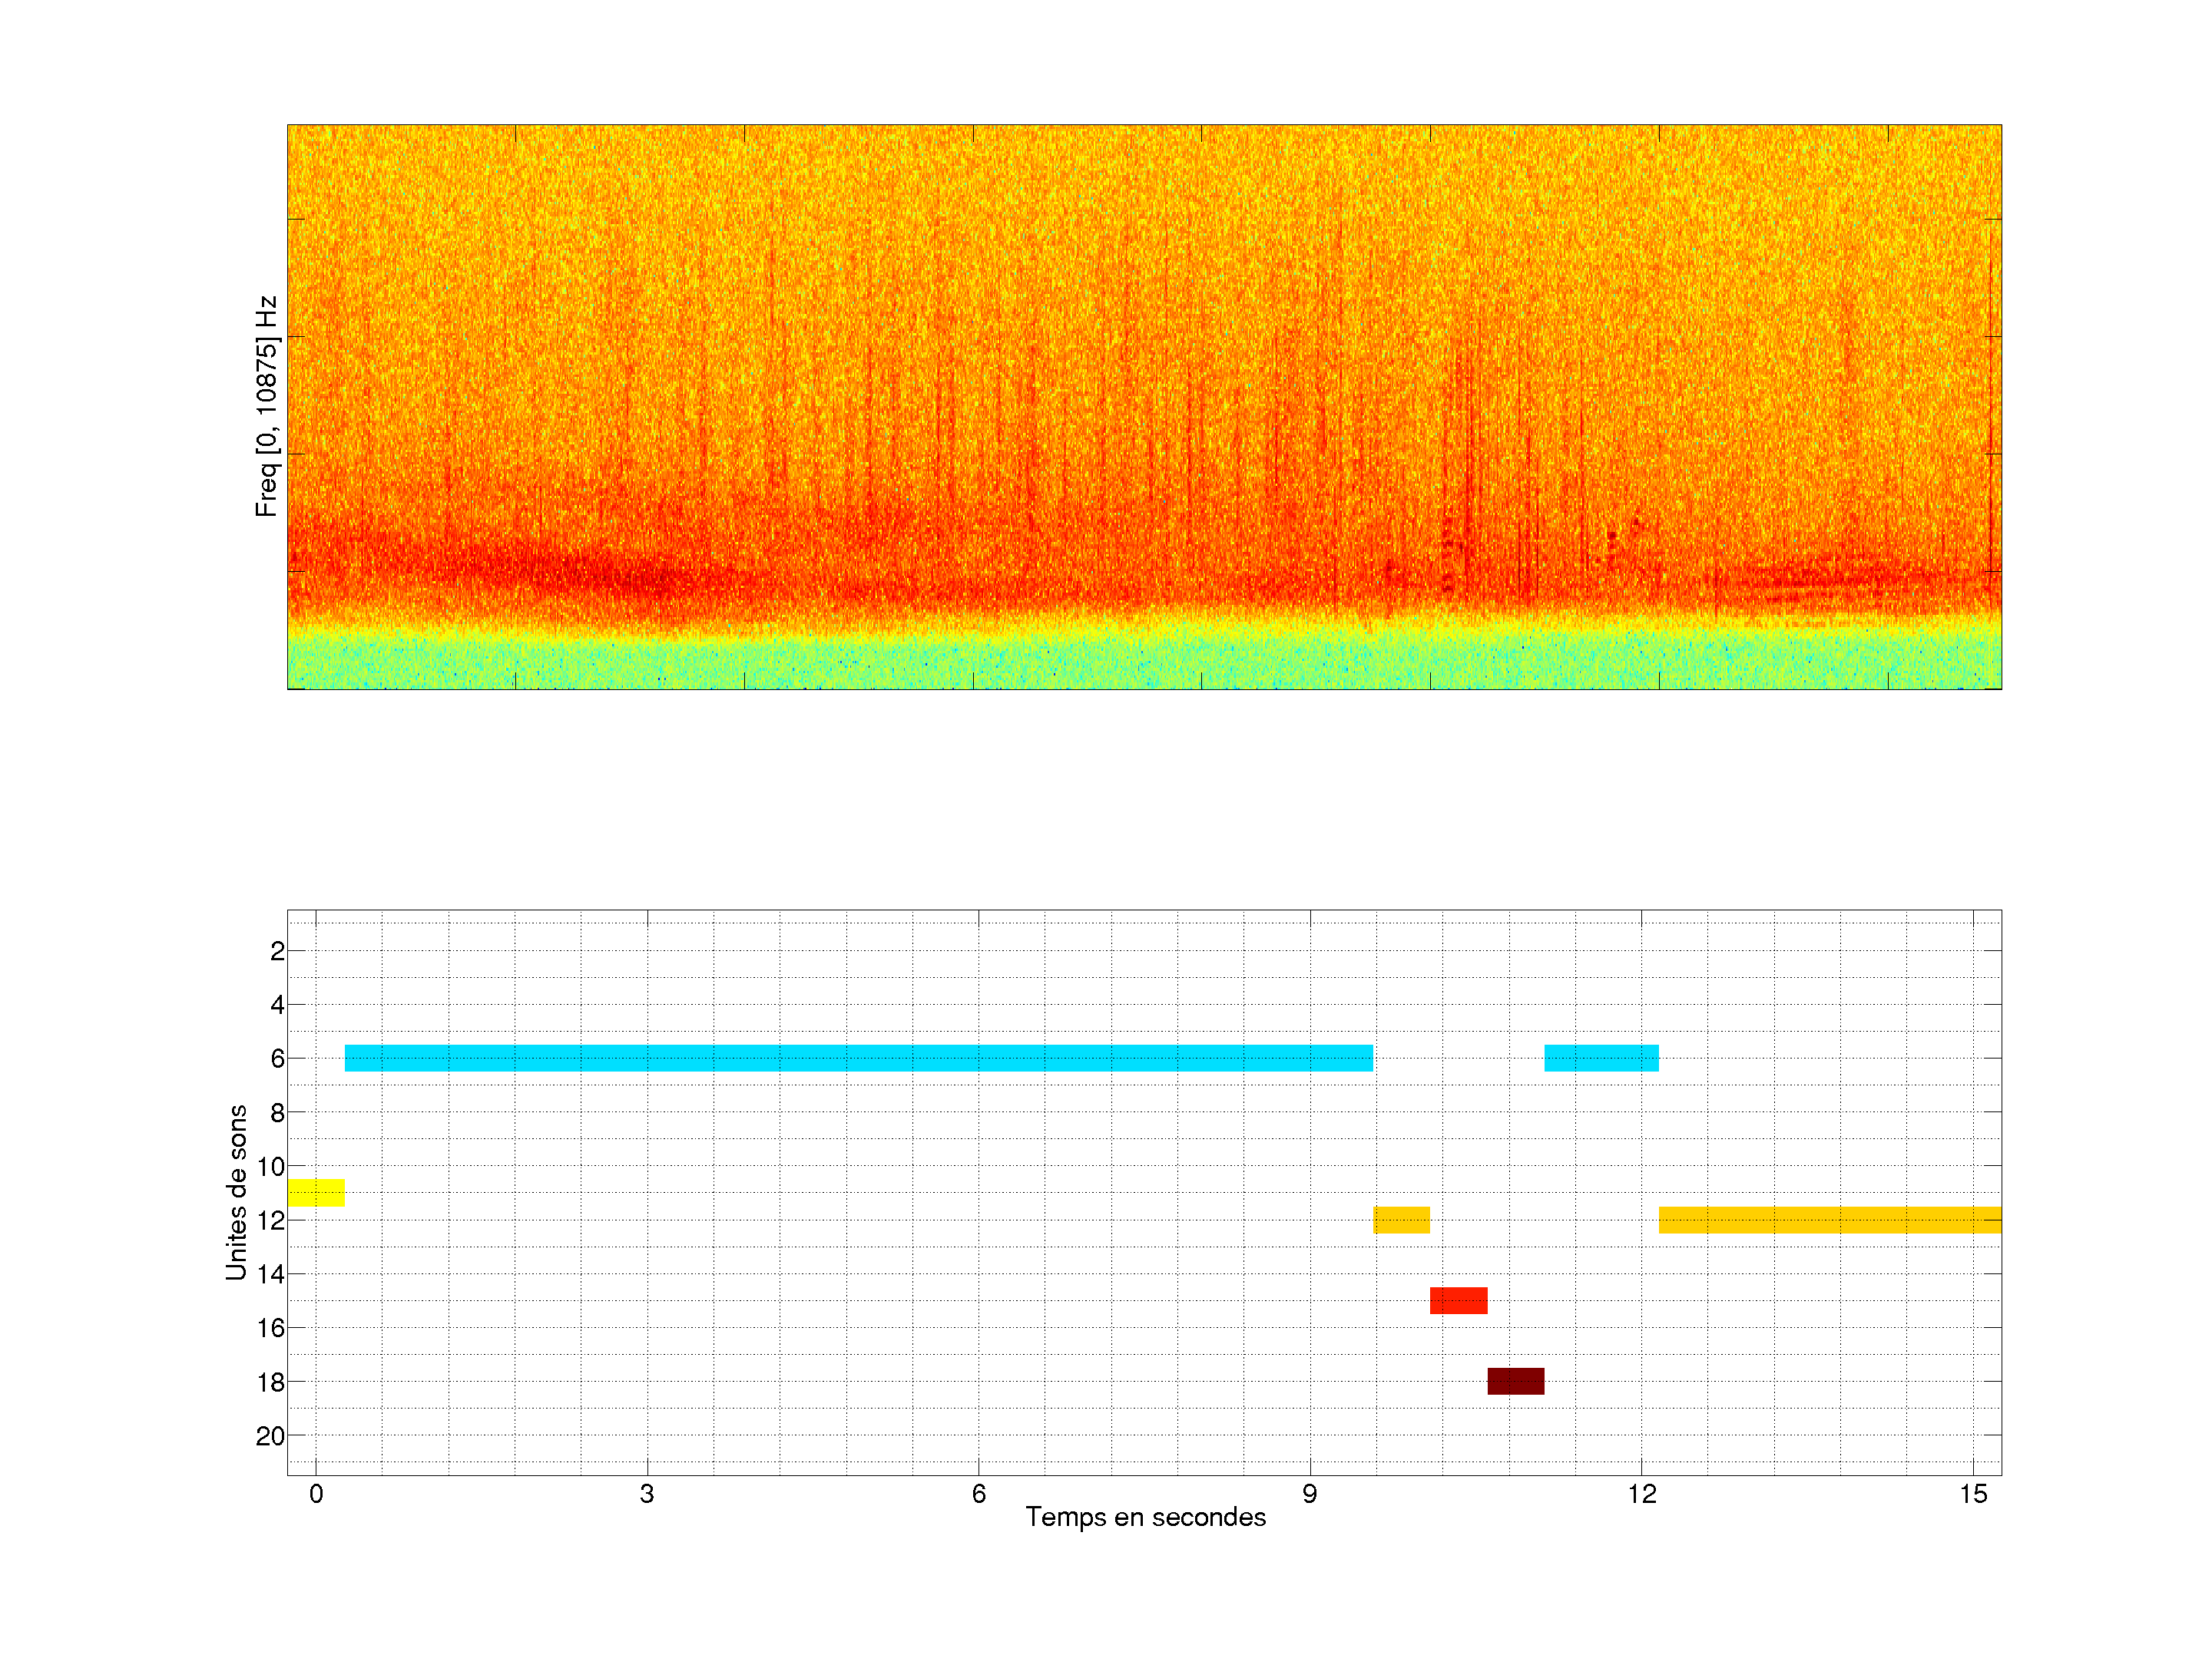The width and height of the screenshot is (2212, 1658).
Task: Click the long cyan bar at unit 6
Action: click(858, 1058)
